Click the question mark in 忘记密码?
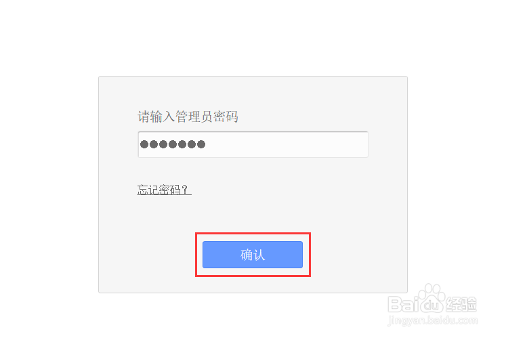506x338 pixels. click(x=185, y=190)
